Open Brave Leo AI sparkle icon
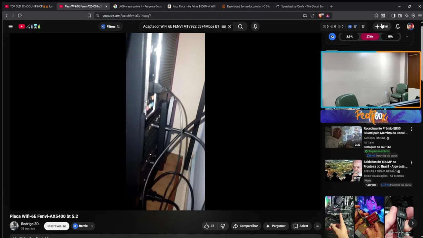 tap(406, 16)
